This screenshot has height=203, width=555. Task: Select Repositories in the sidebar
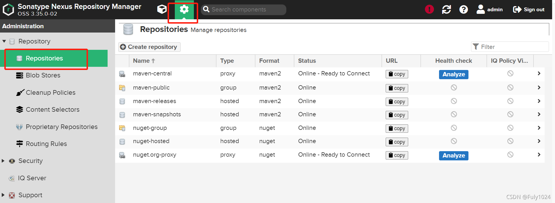(x=54, y=58)
